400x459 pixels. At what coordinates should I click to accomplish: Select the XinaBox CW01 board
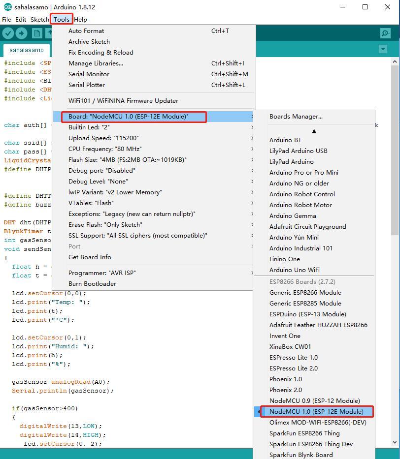click(314, 347)
